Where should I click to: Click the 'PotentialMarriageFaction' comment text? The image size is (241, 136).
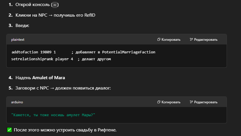click(128, 52)
